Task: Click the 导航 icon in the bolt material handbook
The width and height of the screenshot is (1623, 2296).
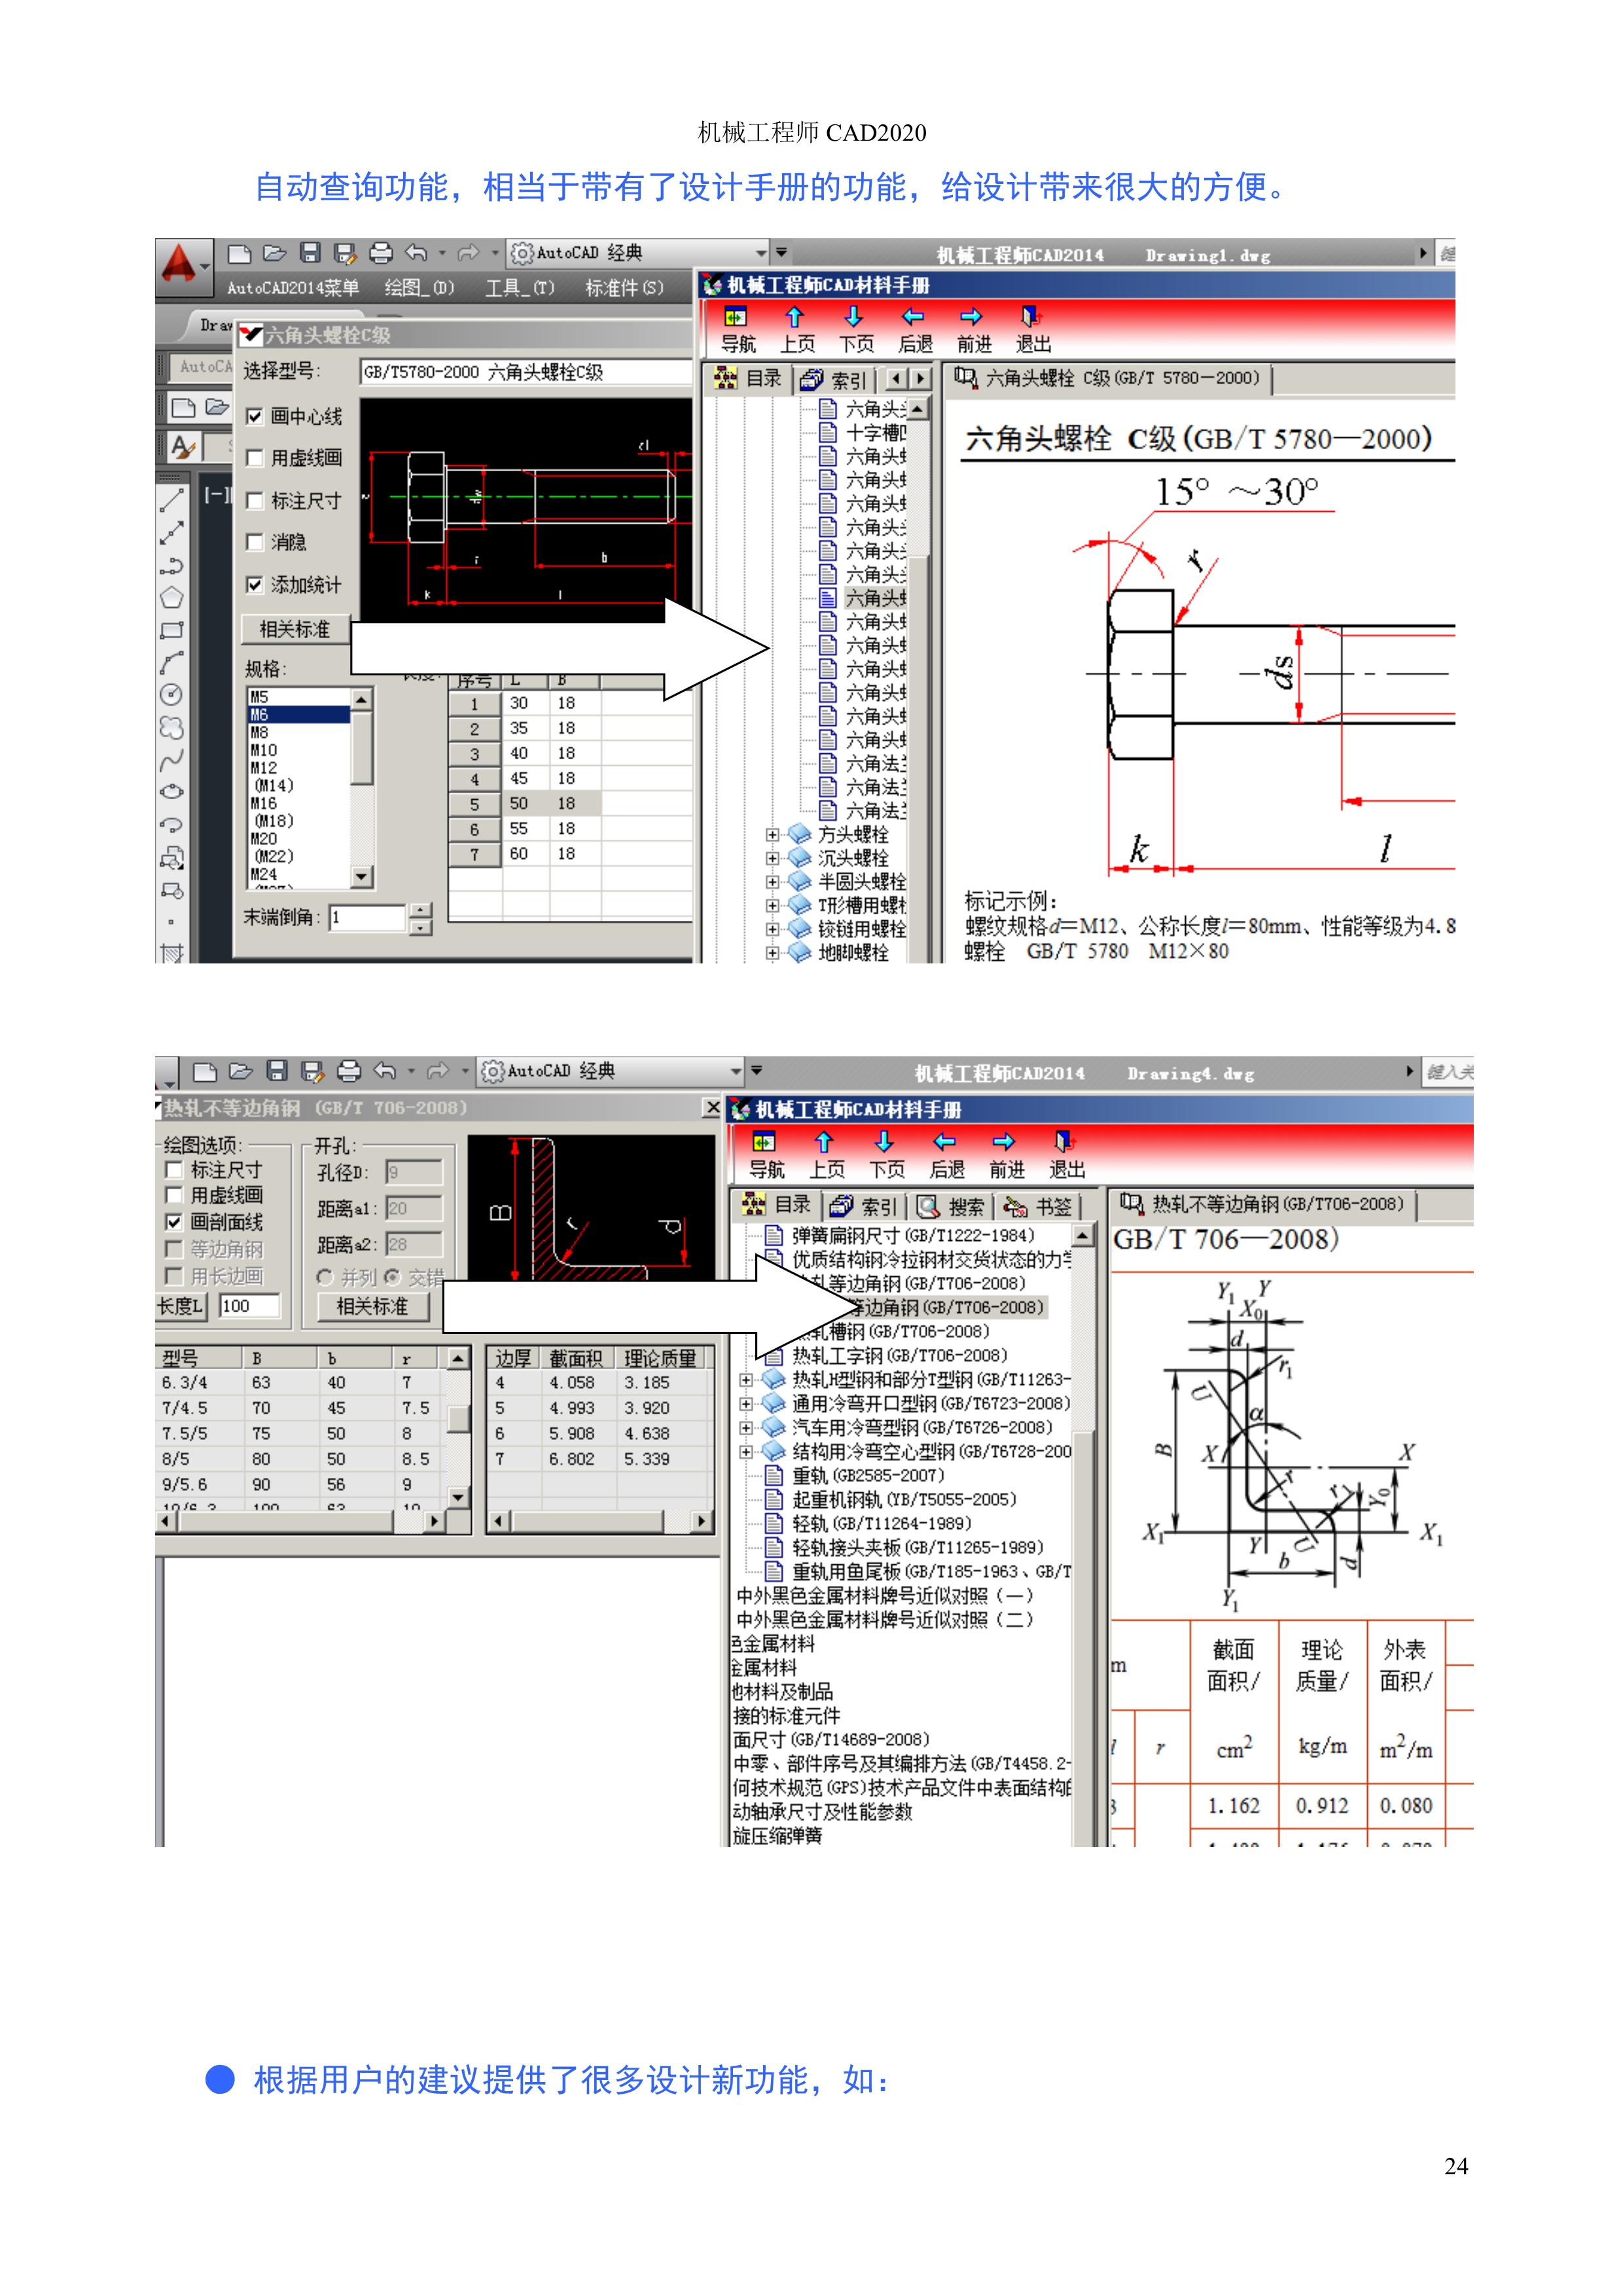Action: point(736,318)
